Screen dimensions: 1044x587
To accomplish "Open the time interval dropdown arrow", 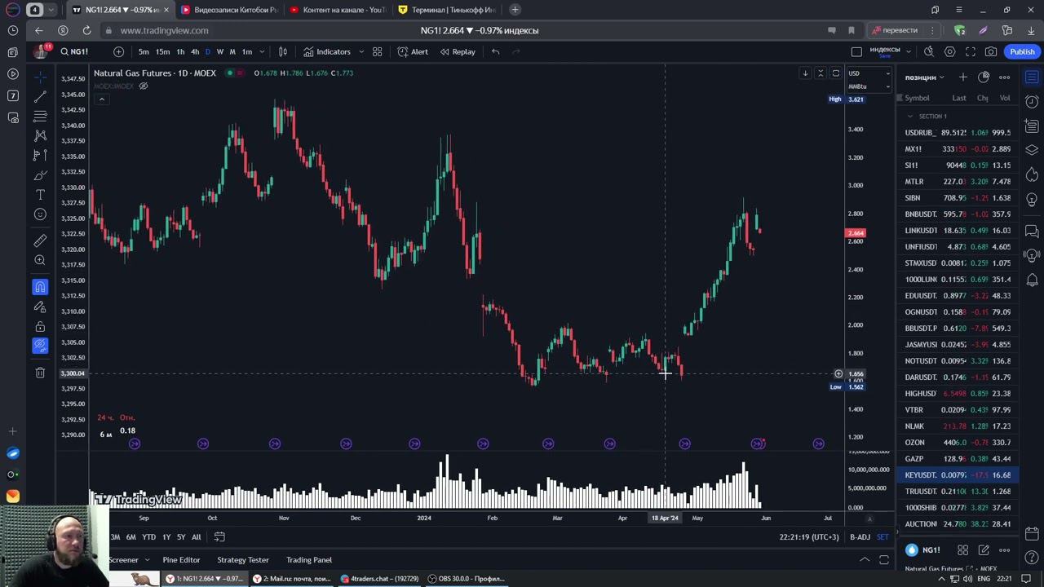I will (262, 51).
